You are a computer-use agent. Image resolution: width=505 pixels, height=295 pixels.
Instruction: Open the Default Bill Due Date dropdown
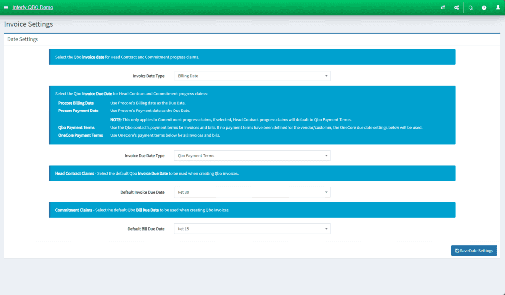252,228
